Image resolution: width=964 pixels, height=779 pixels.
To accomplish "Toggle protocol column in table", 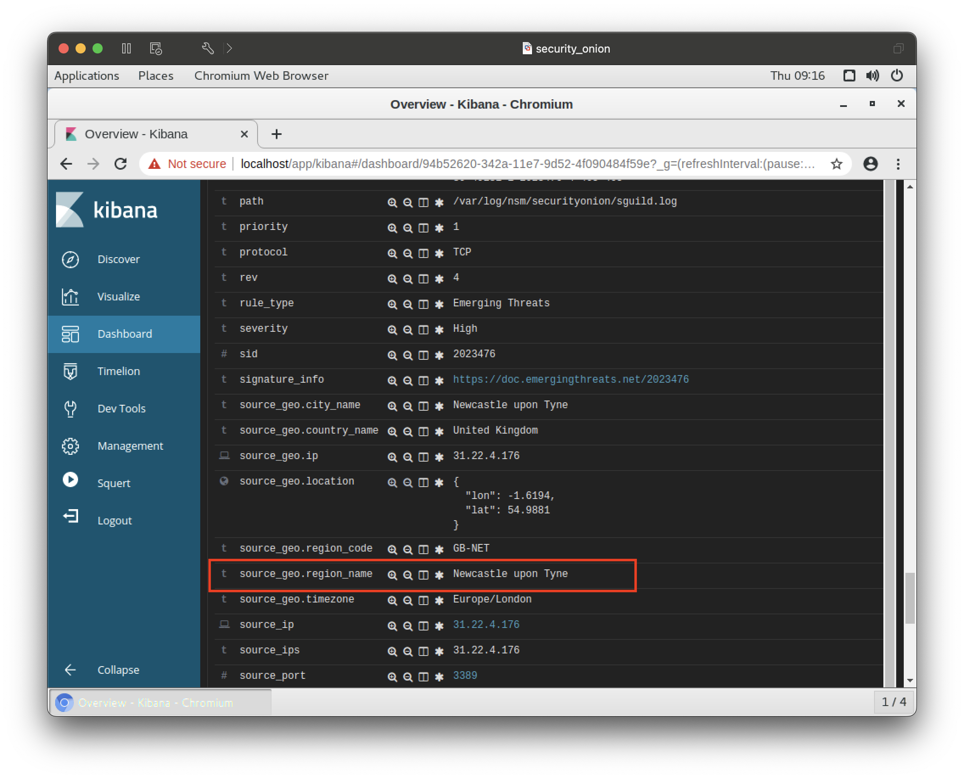I will [423, 254].
